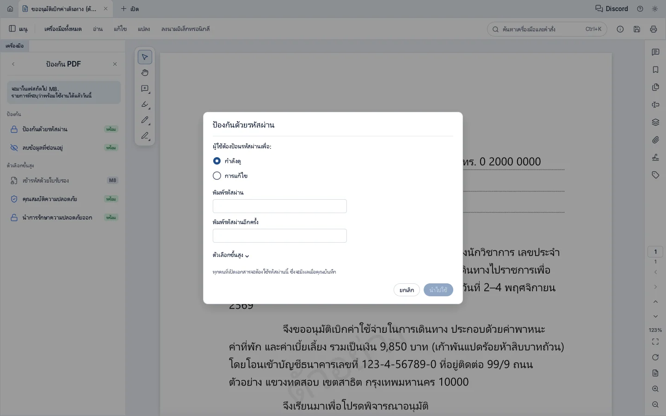Click the 123% zoom level value
666x416 pixels.
click(655, 330)
